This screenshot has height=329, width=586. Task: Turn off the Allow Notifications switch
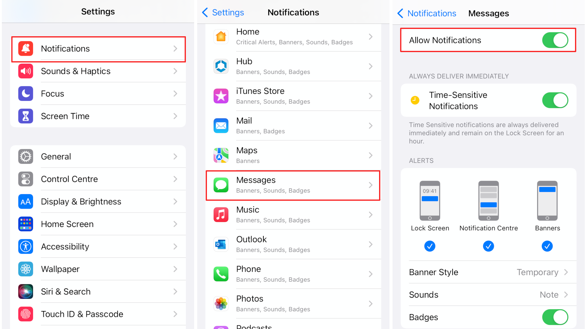[x=555, y=40]
